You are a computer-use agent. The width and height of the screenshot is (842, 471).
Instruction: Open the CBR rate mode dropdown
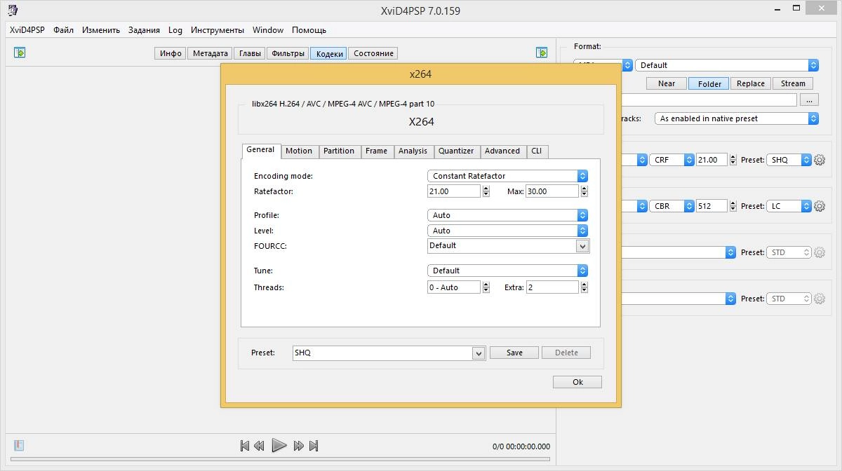671,206
